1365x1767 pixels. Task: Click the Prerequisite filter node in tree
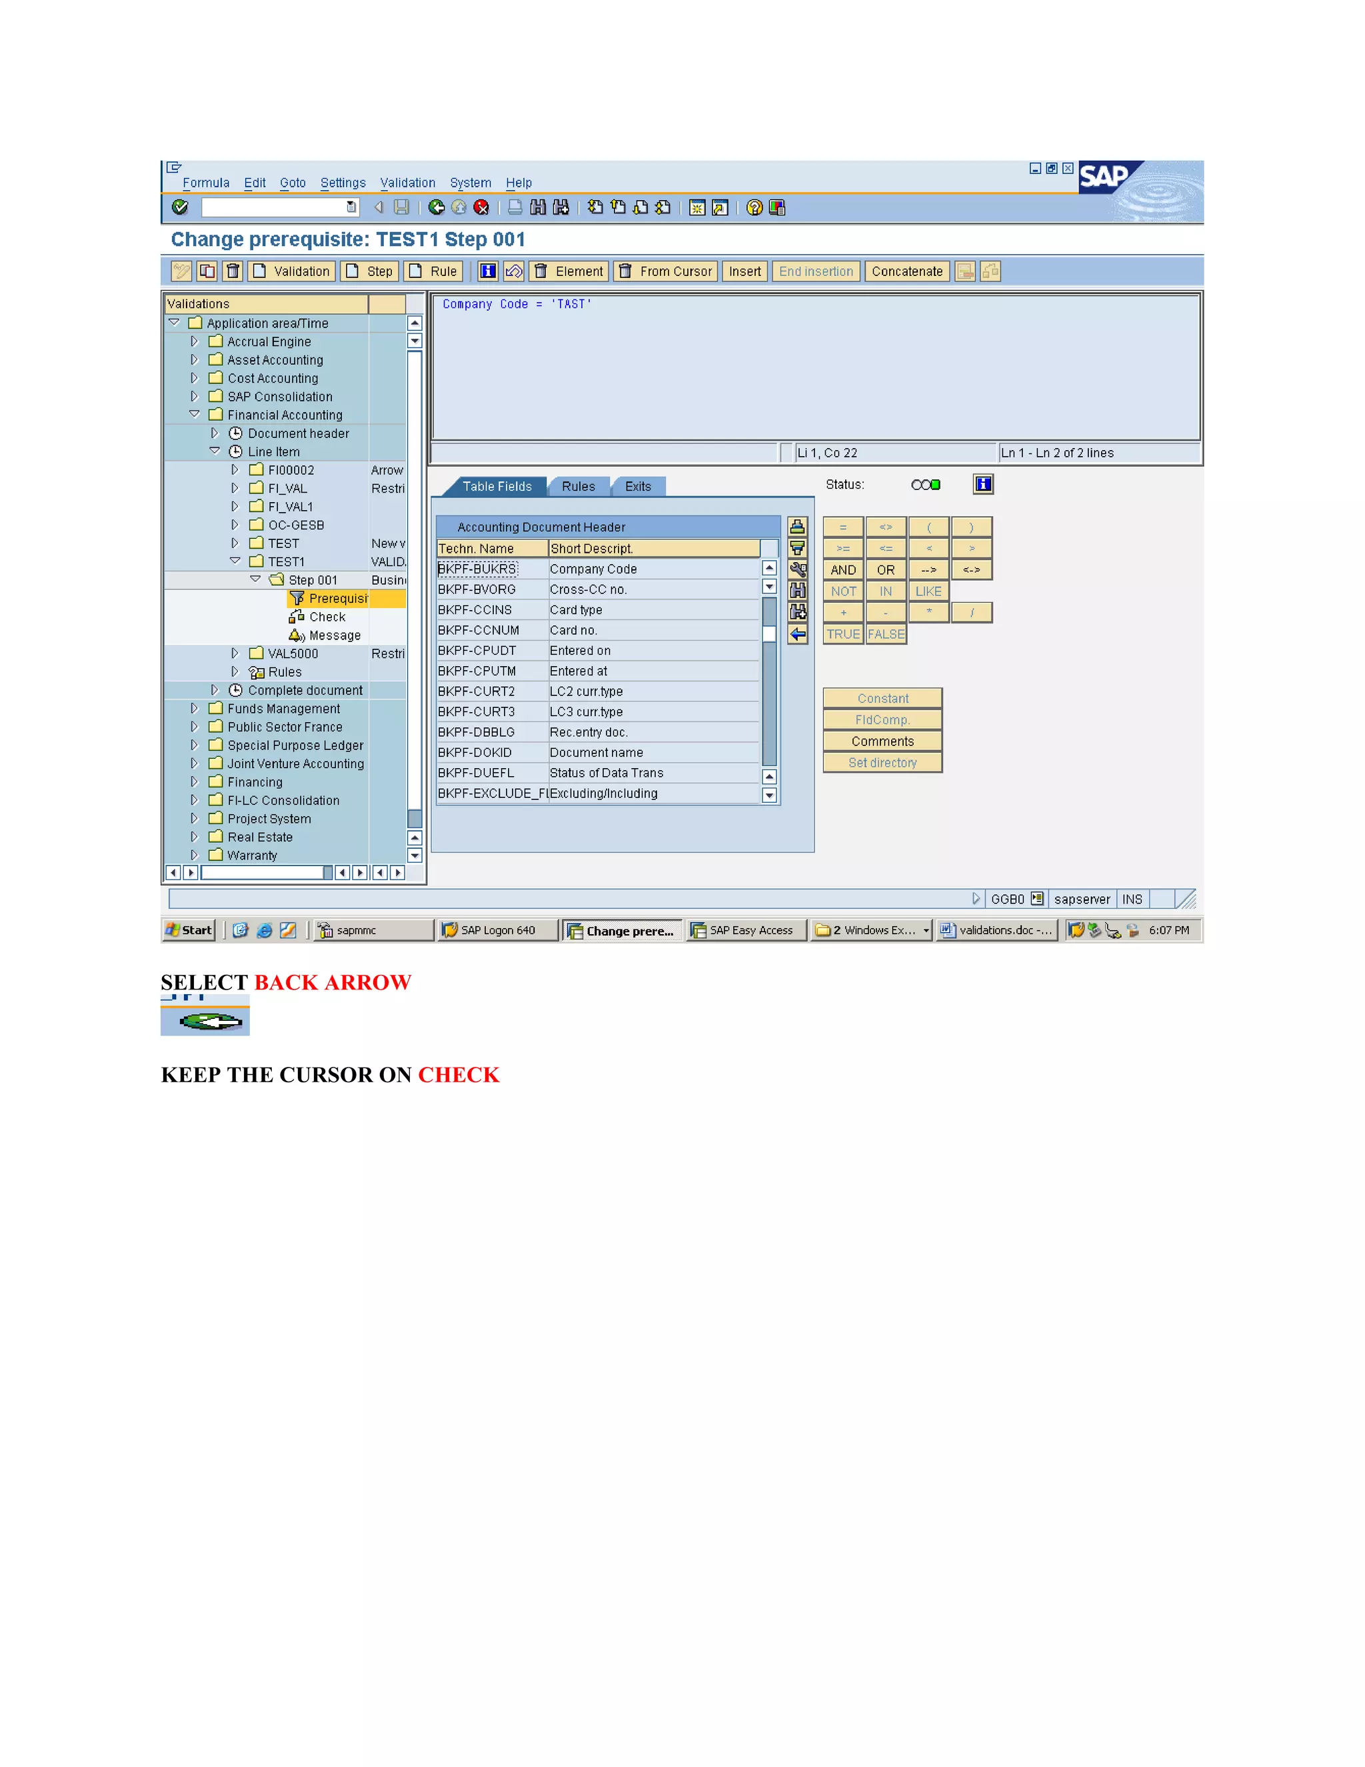click(x=330, y=599)
